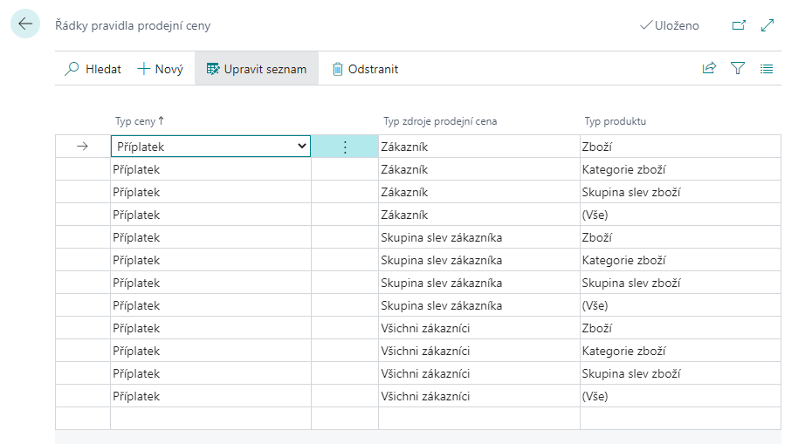Click the Hledat search button
This screenshot has width=805, height=444.
click(93, 69)
